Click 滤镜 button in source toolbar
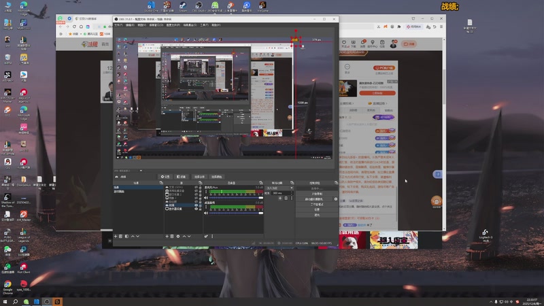 click(181, 177)
